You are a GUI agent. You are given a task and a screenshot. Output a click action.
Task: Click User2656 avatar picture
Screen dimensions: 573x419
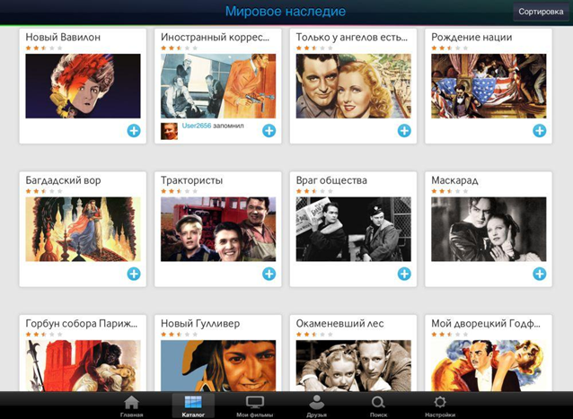click(x=169, y=131)
